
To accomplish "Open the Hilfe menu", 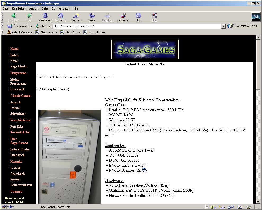I will coord(75,8).
